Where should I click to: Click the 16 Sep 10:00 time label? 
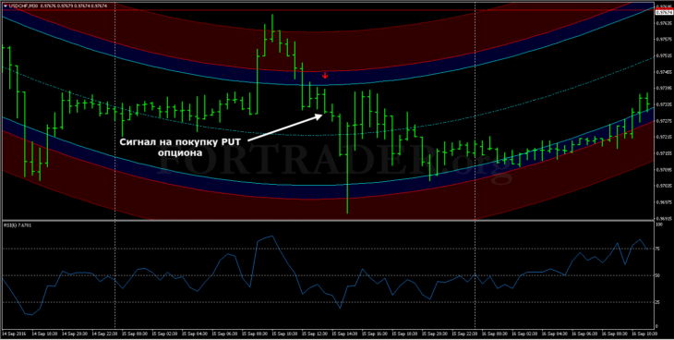click(644, 334)
